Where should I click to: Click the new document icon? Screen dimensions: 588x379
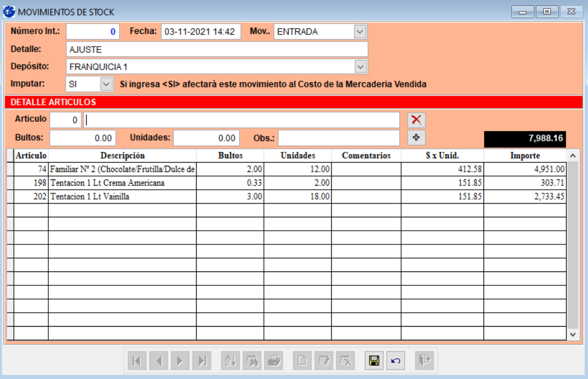pos(302,361)
